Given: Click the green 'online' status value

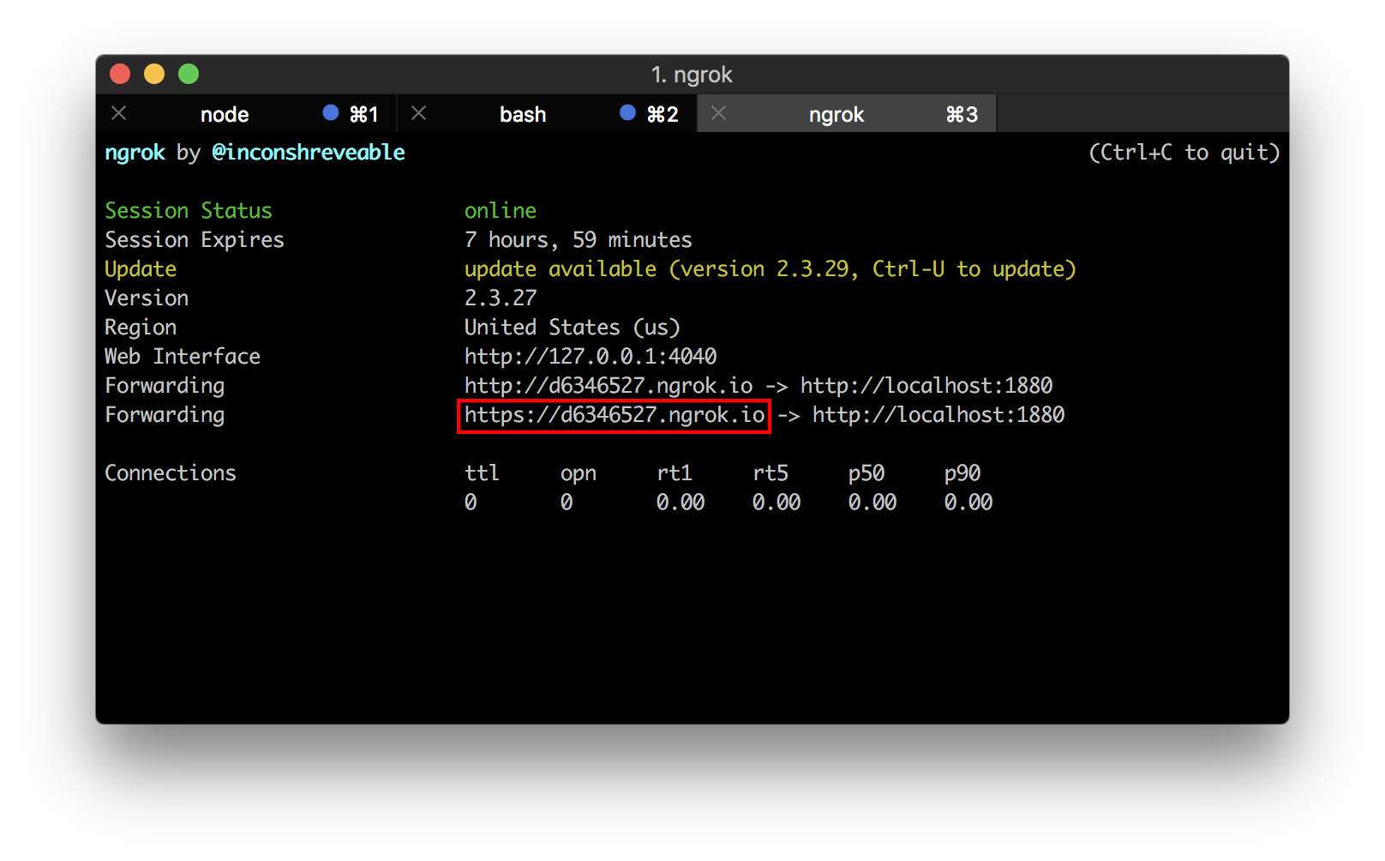Looking at the screenshot, I should coord(501,211).
